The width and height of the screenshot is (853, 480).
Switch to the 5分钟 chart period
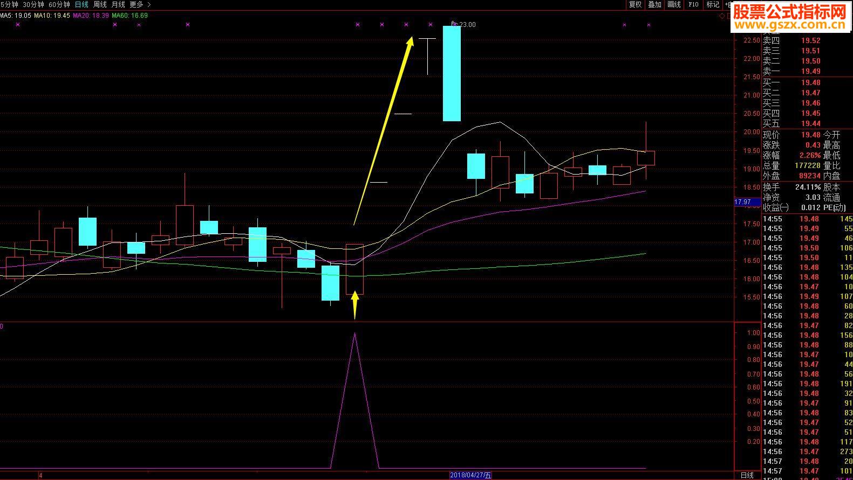point(9,4)
